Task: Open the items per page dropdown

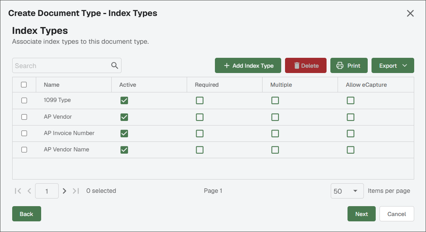Action: point(347,191)
